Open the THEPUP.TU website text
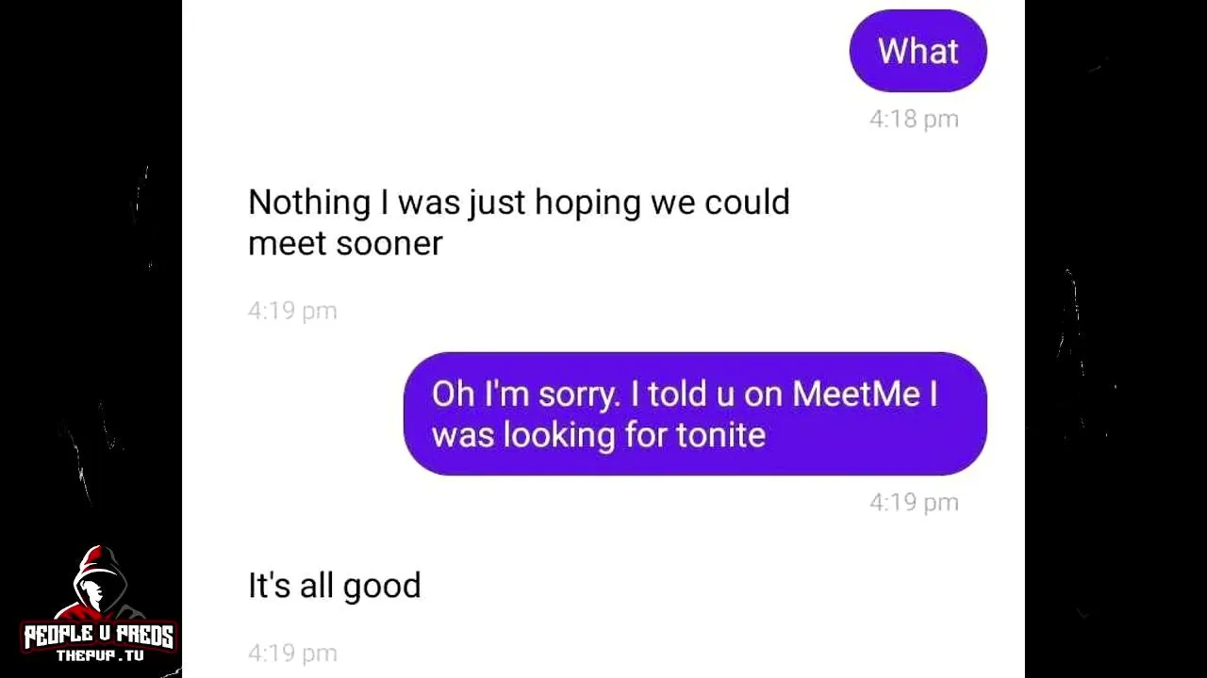Viewport: 1207px width, 678px height. (x=99, y=655)
